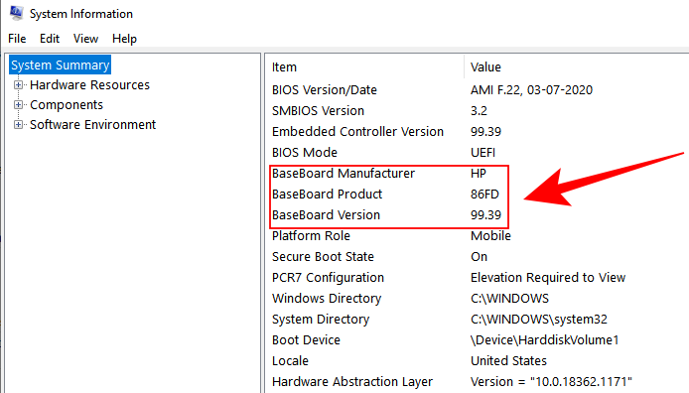Select the Components tree item label

pyautogui.click(x=67, y=104)
